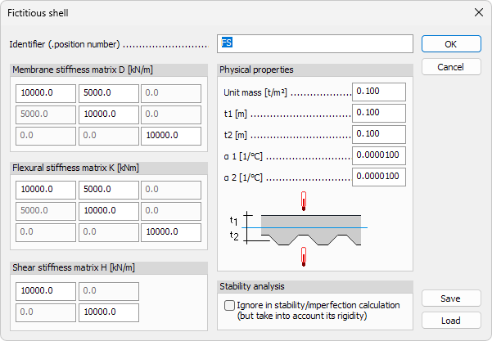
Task: Click Shear matrix H first-row greyed 0.0 cell
Action: click(x=109, y=291)
